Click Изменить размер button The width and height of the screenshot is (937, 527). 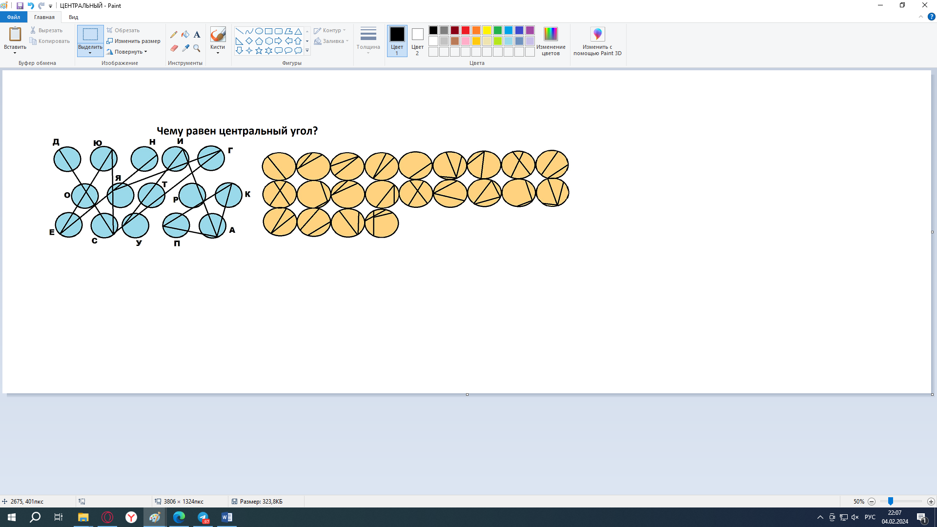click(x=134, y=41)
